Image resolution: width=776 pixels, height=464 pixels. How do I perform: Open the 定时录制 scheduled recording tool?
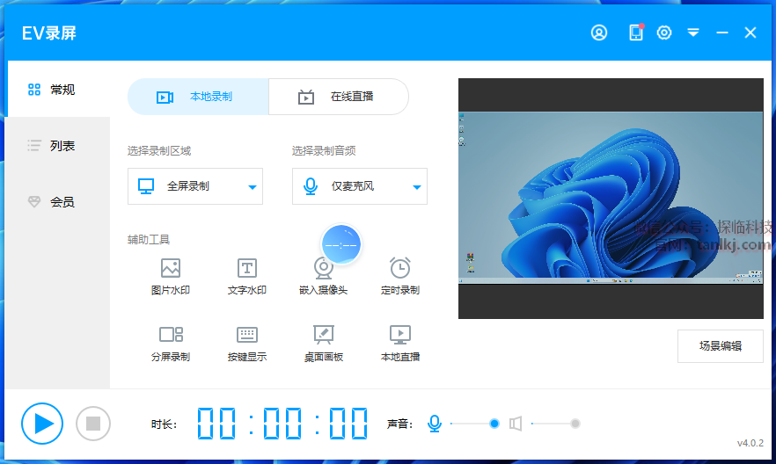400,268
